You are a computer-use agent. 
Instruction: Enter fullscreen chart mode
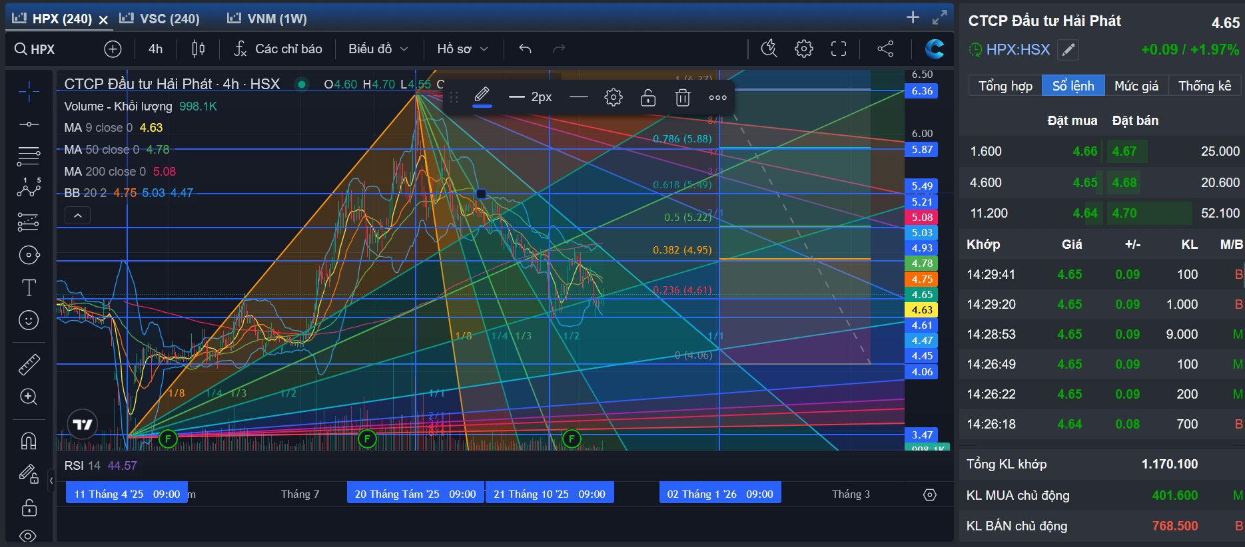coord(839,49)
